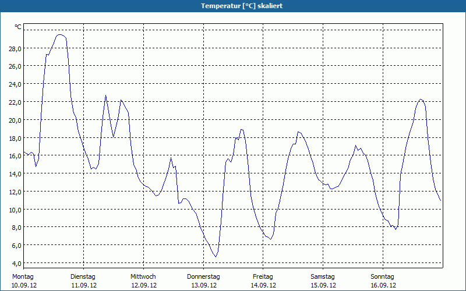Click the °C unit label
This screenshot has height=291, width=466.
click(x=18, y=27)
